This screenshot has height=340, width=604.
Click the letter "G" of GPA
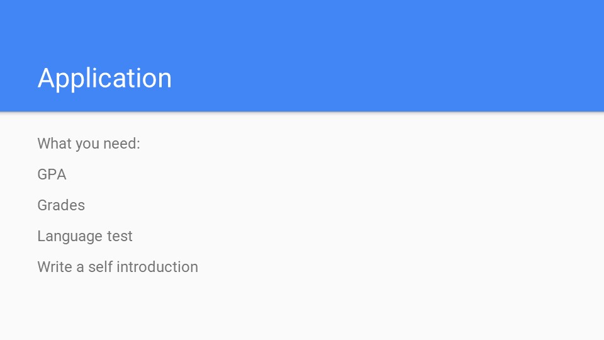[42, 174]
